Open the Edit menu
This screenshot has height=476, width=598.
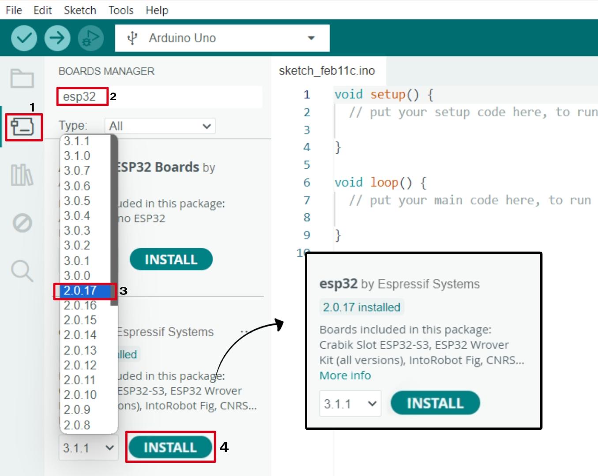pos(42,10)
